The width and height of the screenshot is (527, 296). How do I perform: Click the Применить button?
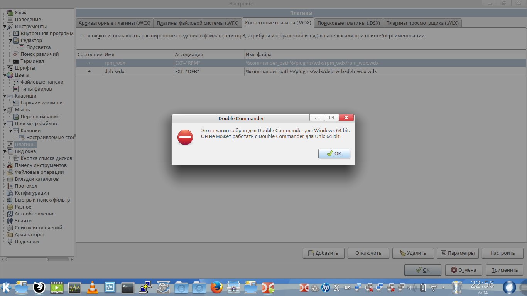click(505, 270)
